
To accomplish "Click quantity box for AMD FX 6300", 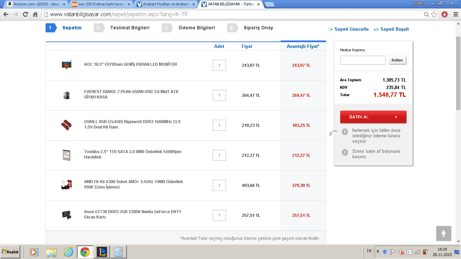I will click(x=219, y=185).
